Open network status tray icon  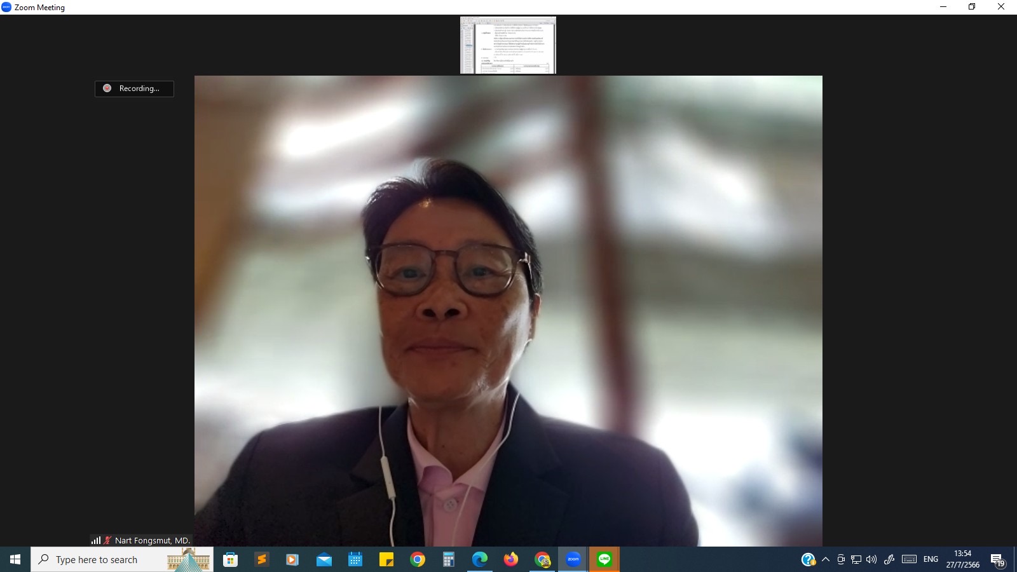point(856,559)
